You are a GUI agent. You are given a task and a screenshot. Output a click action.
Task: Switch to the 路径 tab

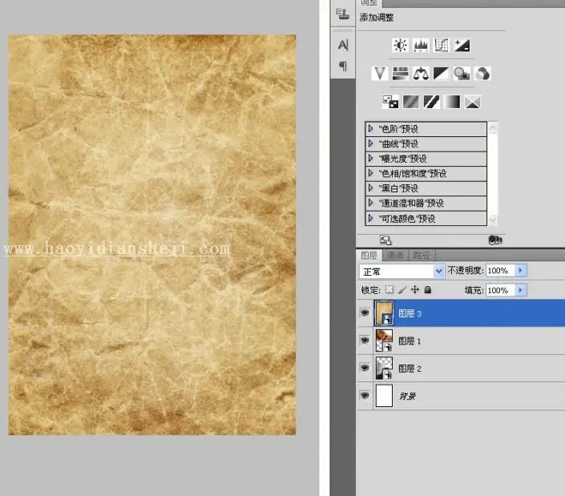[x=422, y=256]
